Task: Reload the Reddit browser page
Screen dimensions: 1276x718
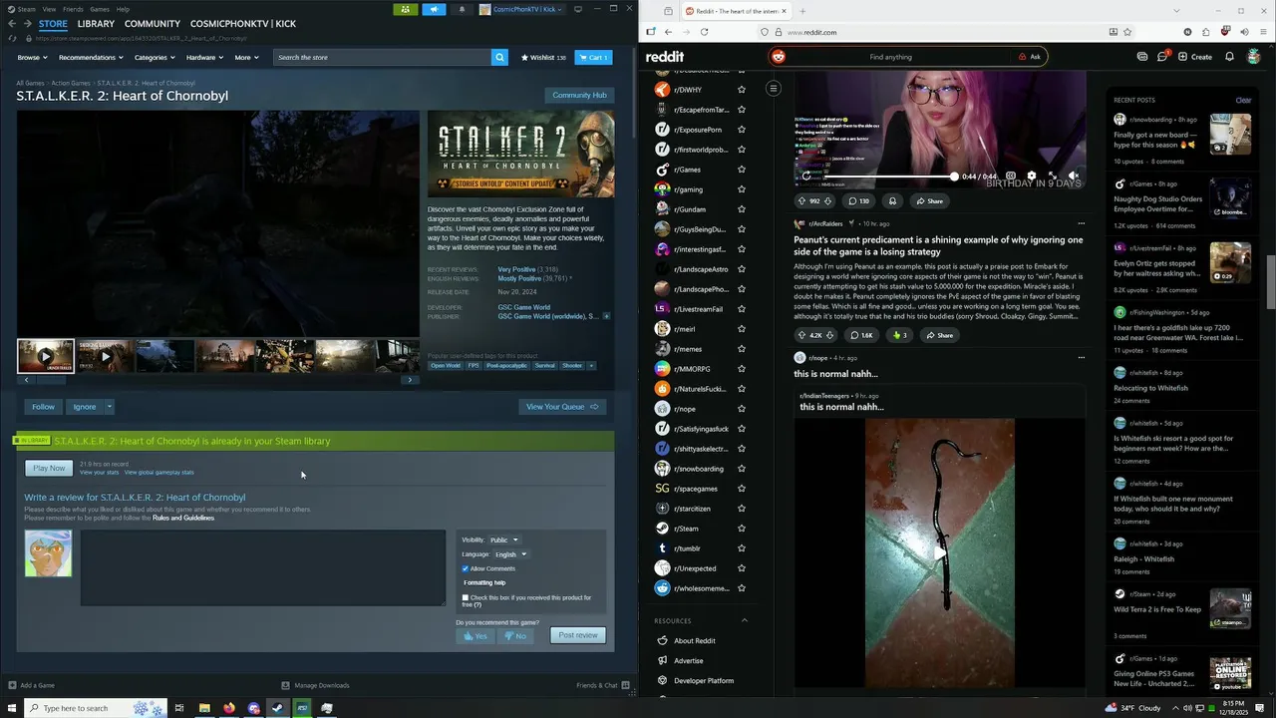Action: pyautogui.click(x=704, y=32)
